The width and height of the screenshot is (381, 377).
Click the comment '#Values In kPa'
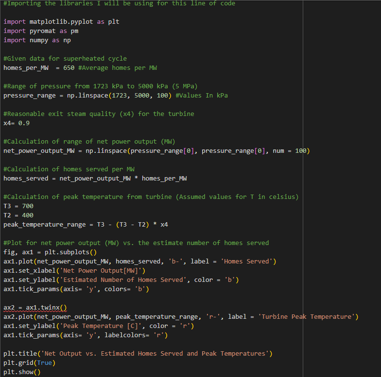click(x=202, y=96)
